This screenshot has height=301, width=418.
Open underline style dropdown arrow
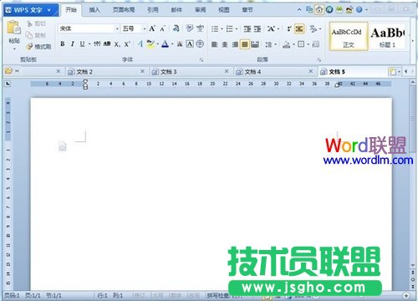[89, 44]
